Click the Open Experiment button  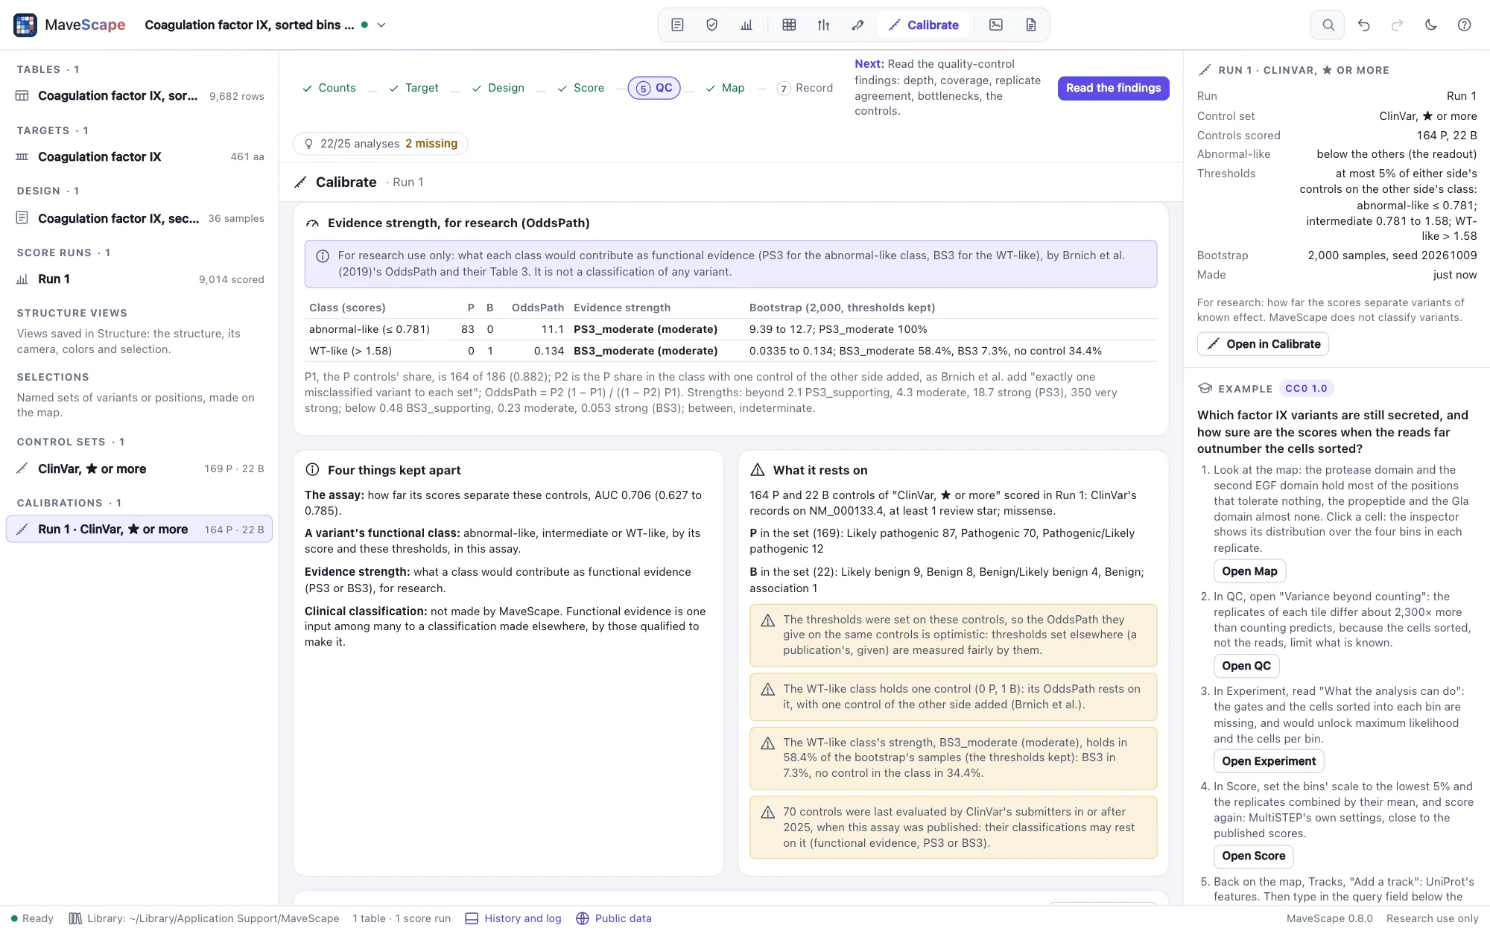click(x=1269, y=761)
